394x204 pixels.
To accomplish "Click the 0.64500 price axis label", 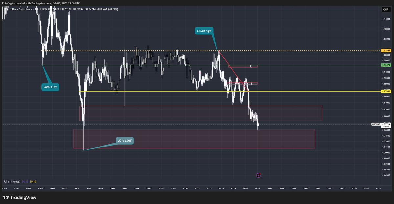I will [x=386, y=176].
